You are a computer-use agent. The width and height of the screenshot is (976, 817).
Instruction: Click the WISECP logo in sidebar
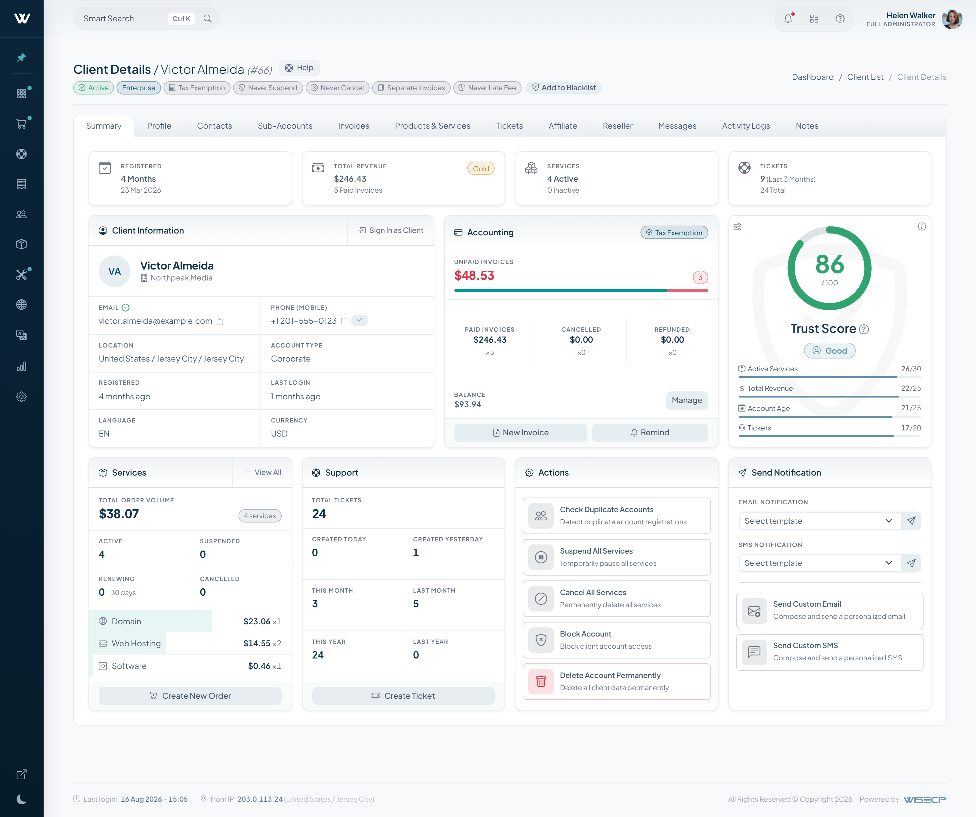[x=22, y=18]
